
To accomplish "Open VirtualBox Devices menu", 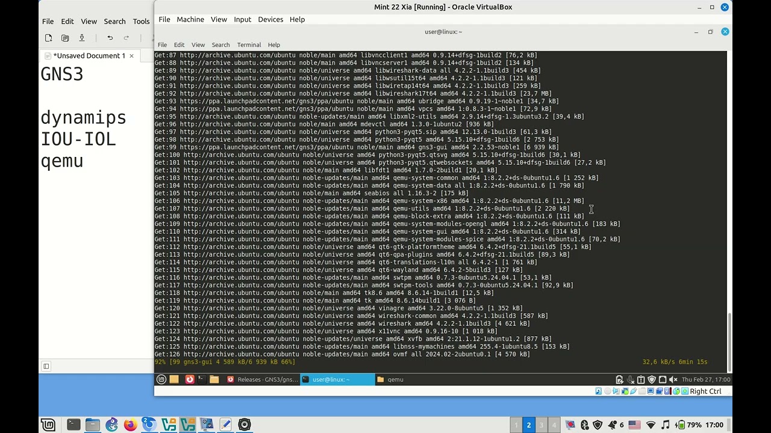I will click(270, 19).
